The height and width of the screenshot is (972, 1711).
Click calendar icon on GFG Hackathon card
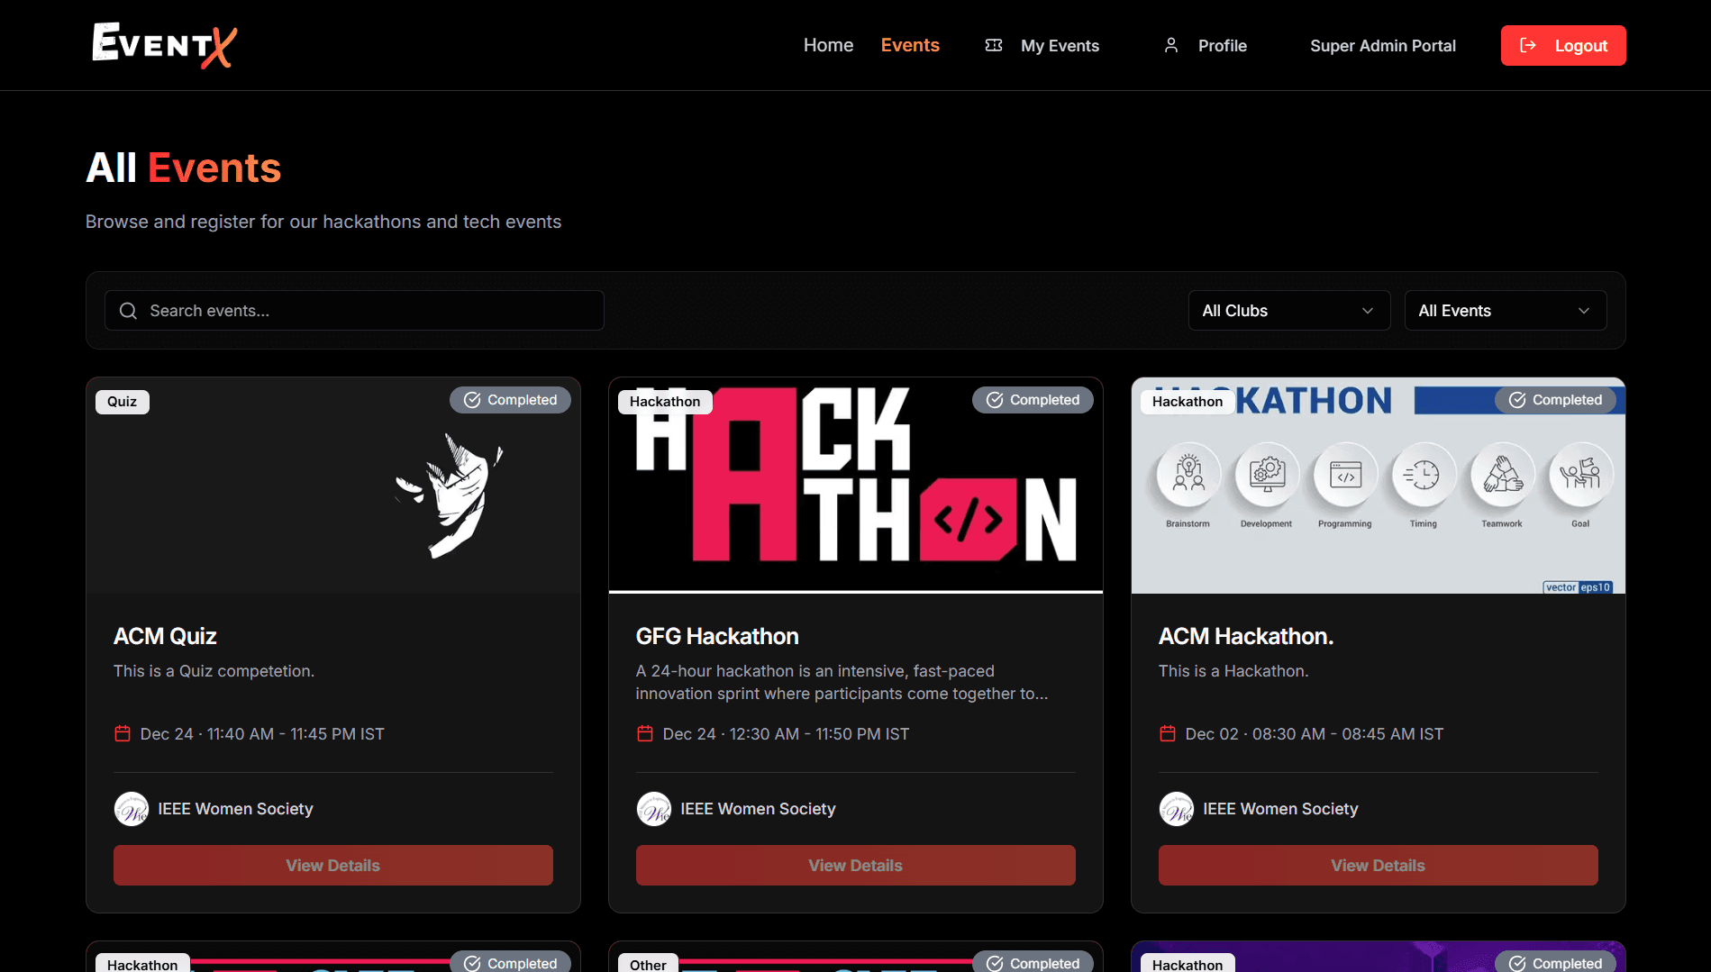coord(645,733)
